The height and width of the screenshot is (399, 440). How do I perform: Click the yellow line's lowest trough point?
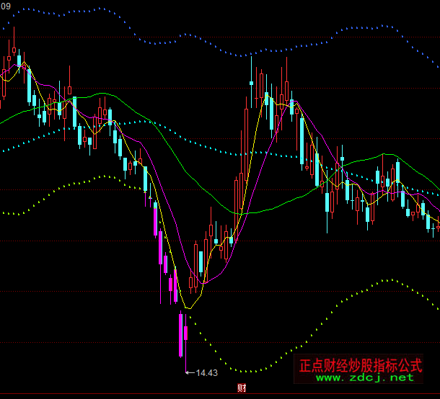click(188, 308)
